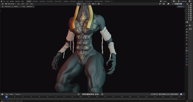Open the viewport Select menu

pyautogui.click(x=23, y=4)
